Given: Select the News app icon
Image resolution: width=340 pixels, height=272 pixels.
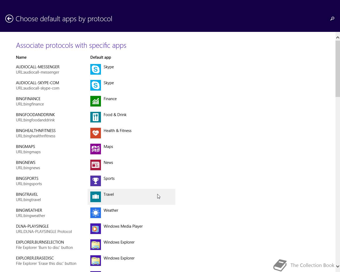Looking at the screenshot, I should [96, 165].
